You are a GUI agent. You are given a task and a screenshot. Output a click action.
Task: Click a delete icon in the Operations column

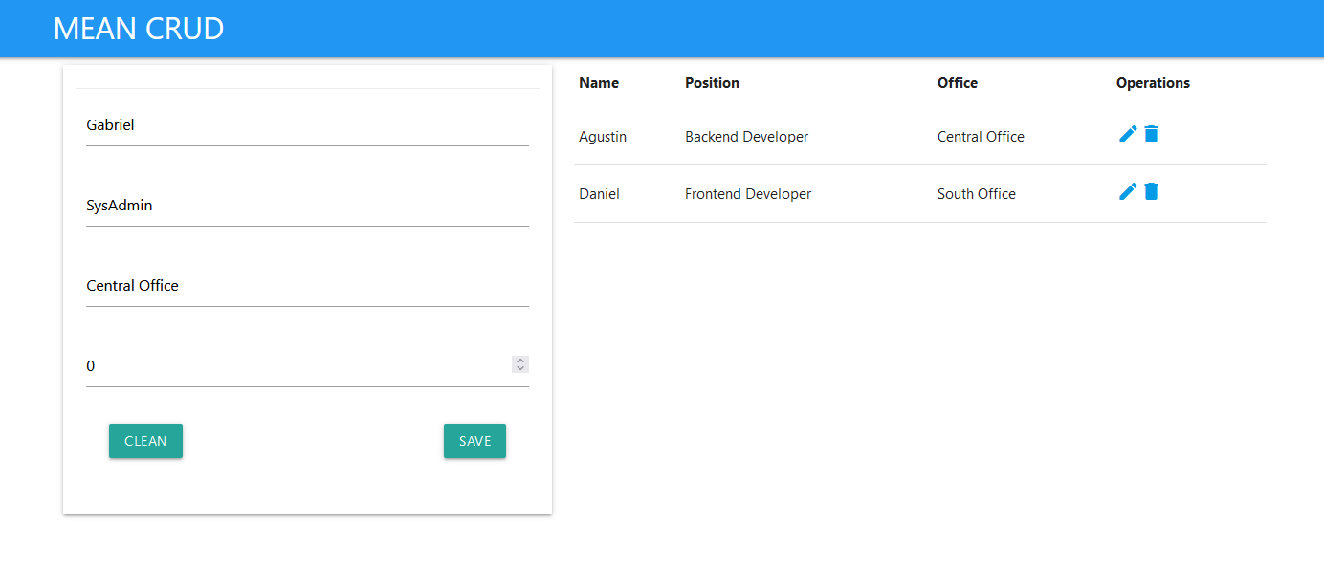click(1151, 134)
